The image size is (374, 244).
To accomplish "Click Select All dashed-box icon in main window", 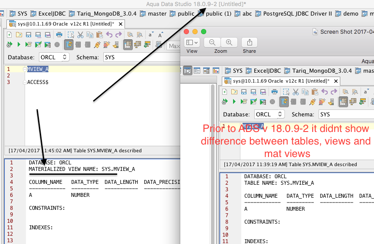I will (70, 35).
